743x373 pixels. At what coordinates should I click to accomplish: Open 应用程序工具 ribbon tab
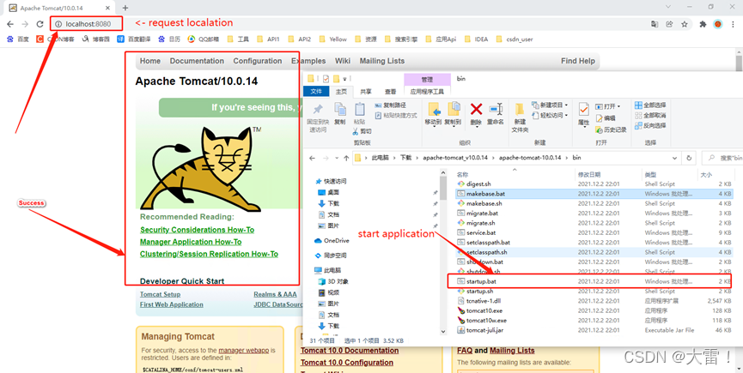[x=427, y=92]
